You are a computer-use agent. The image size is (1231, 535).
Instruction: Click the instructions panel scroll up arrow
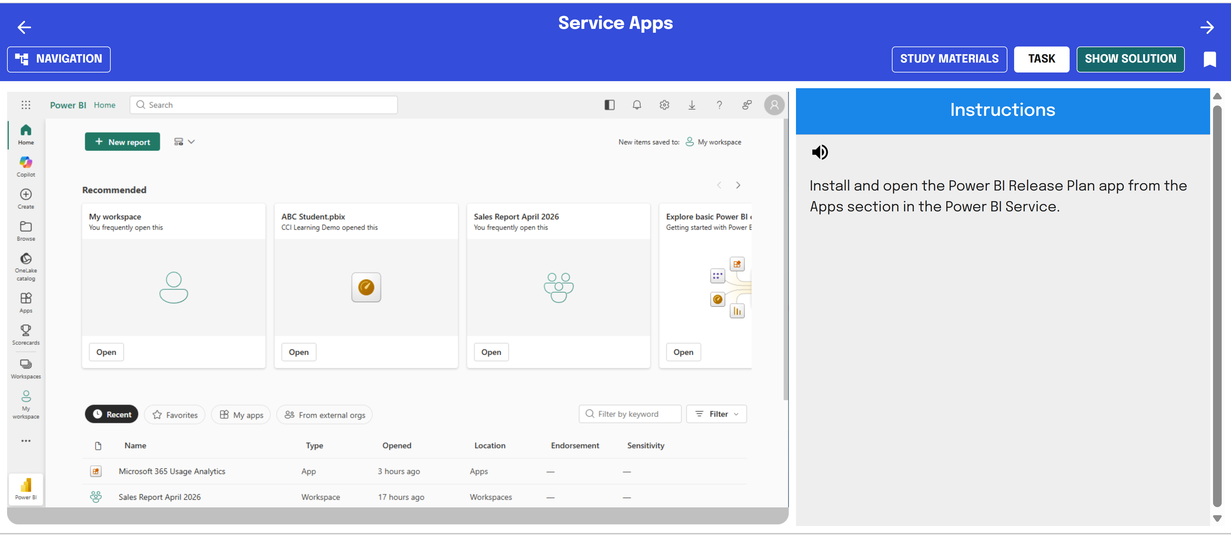click(1217, 96)
